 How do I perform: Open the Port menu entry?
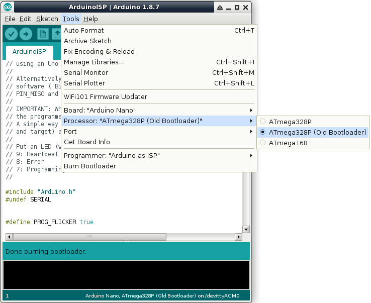159,131
